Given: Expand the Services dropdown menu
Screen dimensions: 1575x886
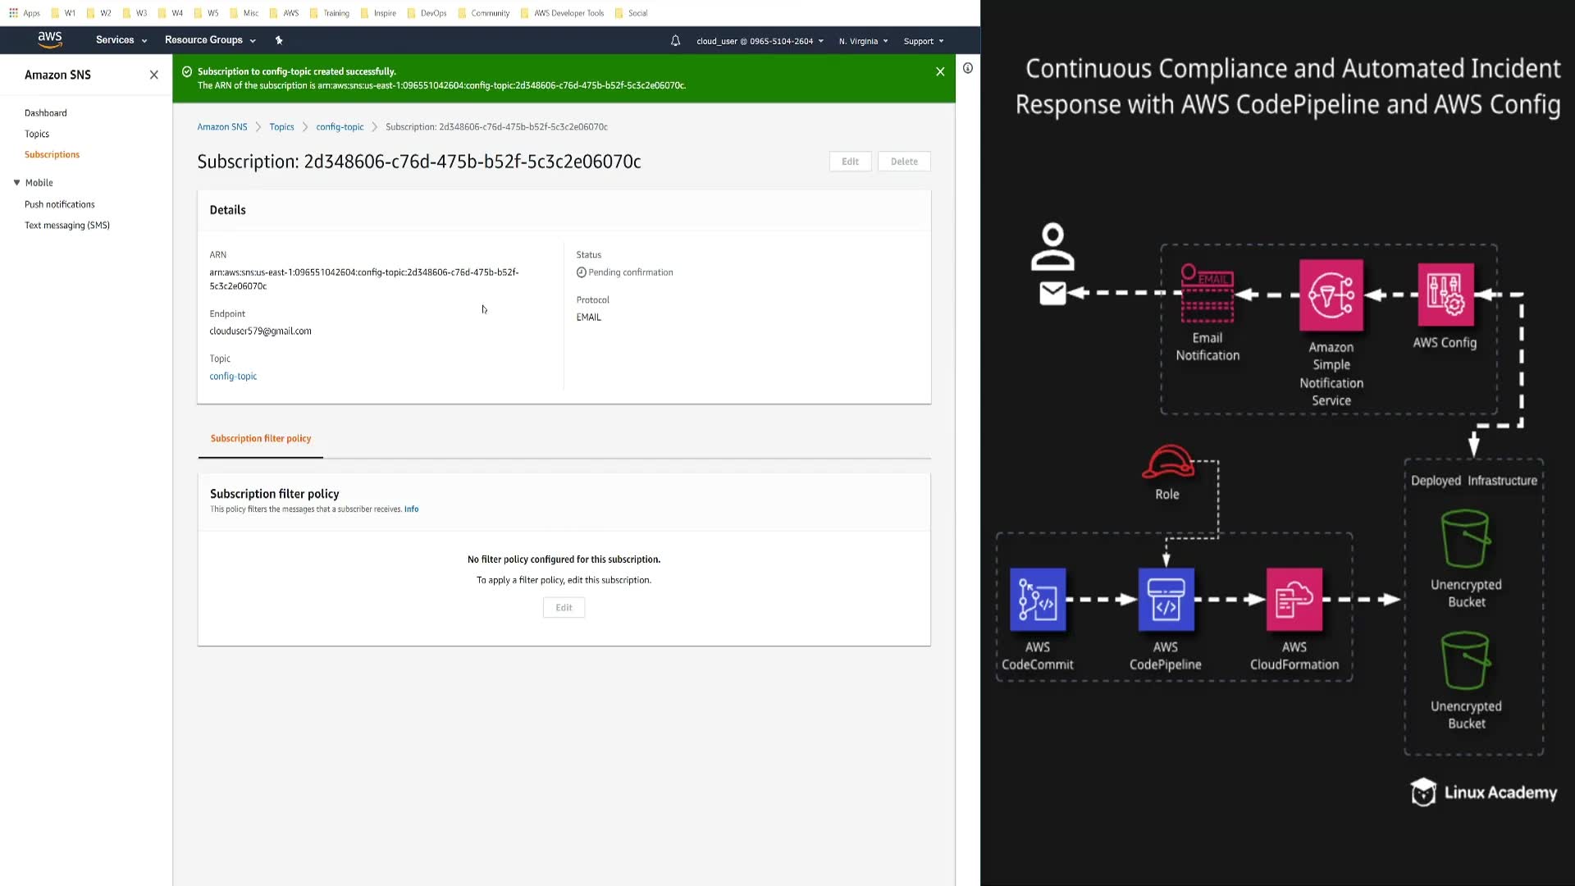Looking at the screenshot, I should click(121, 40).
